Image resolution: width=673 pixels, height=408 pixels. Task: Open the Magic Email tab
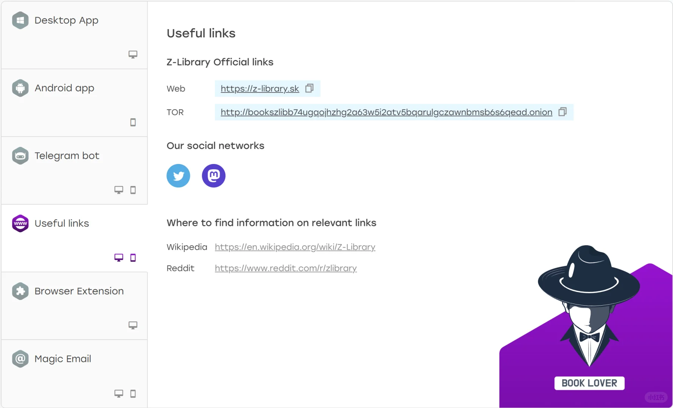pyautogui.click(x=74, y=373)
